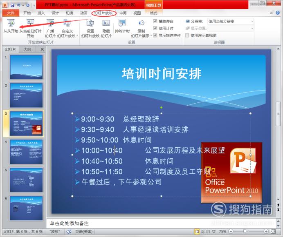Select slide 5 thumbnail
Viewport: 283px width, 237px height.
(x=26, y=180)
